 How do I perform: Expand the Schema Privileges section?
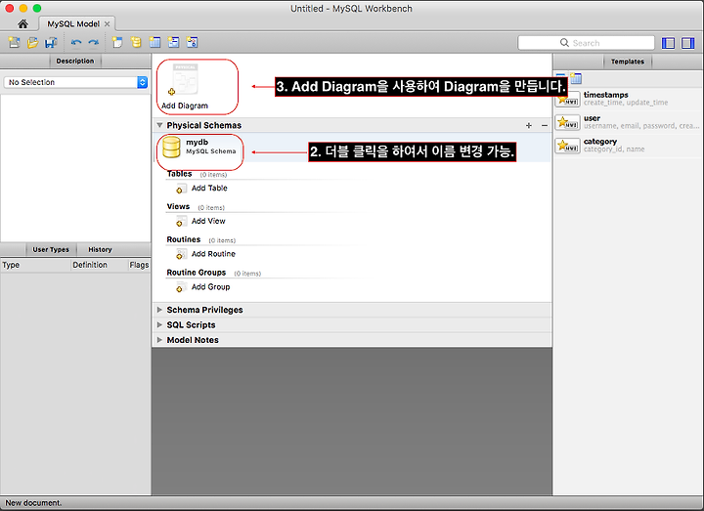[159, 310]
